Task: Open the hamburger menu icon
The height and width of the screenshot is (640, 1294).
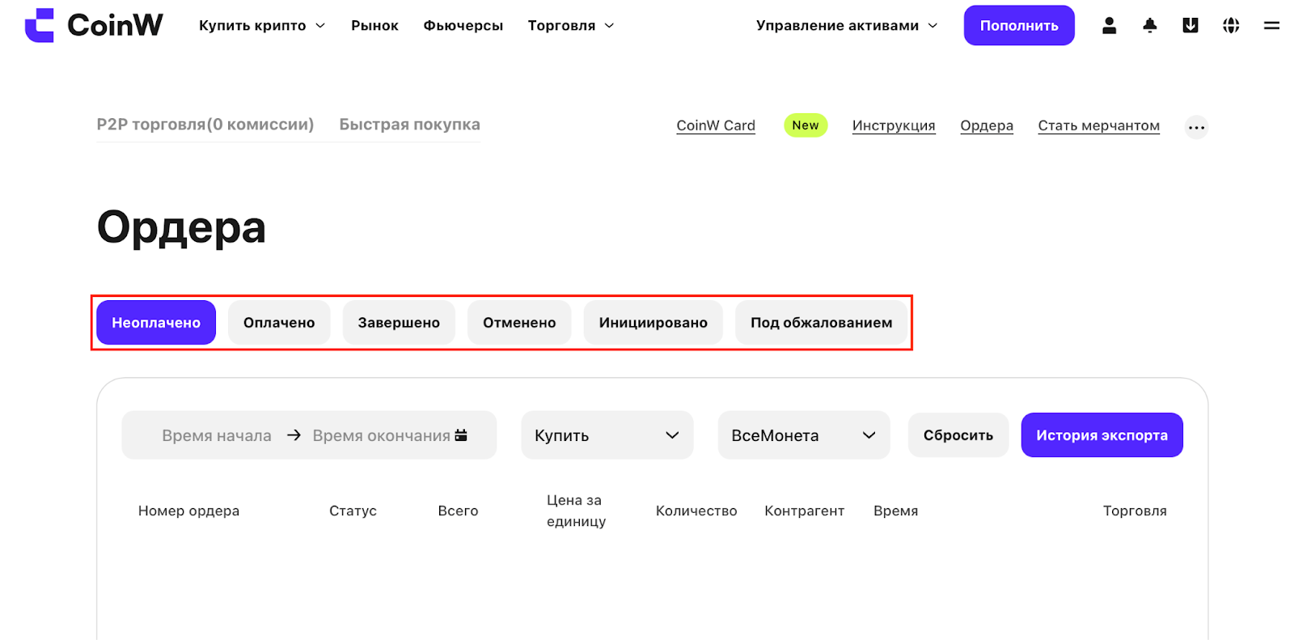Action: [1271, 26]
